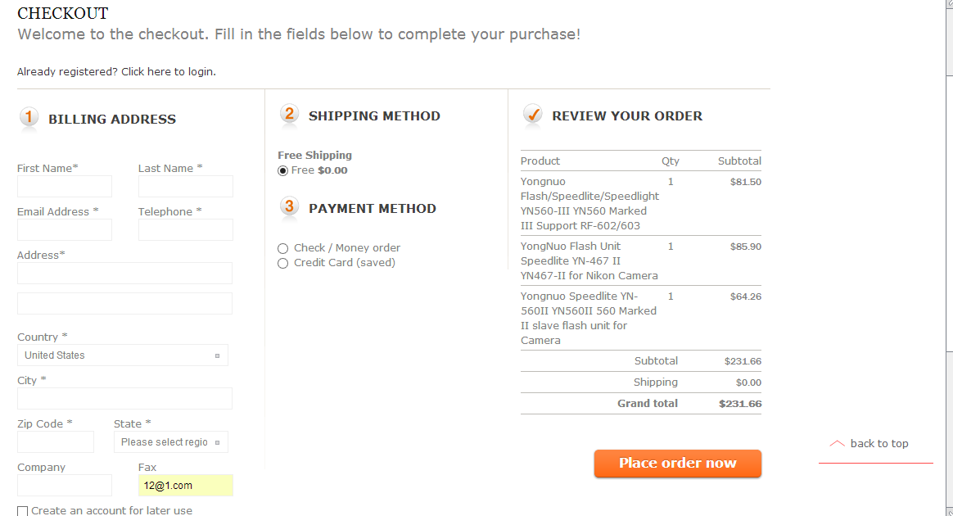
Task: Click the page vertical scrollbar
Action: (x=950, y=258)
